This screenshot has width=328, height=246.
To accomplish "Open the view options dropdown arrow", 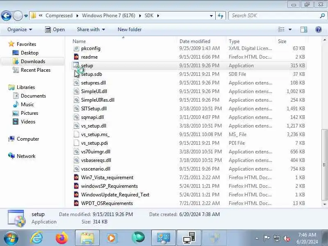I will pyautogui.click(x=290, y=30).
